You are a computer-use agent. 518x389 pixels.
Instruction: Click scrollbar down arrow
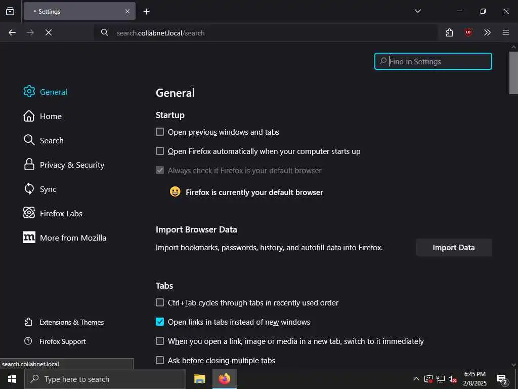click(x=513, y=365)
